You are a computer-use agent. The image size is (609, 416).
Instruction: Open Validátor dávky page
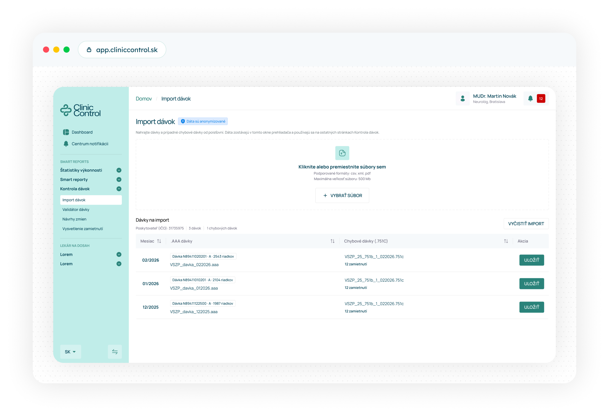[x=76, y=210]
